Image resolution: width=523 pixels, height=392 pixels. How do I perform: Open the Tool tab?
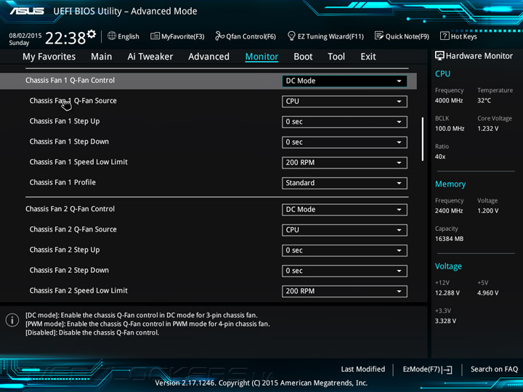click(336, 57)
